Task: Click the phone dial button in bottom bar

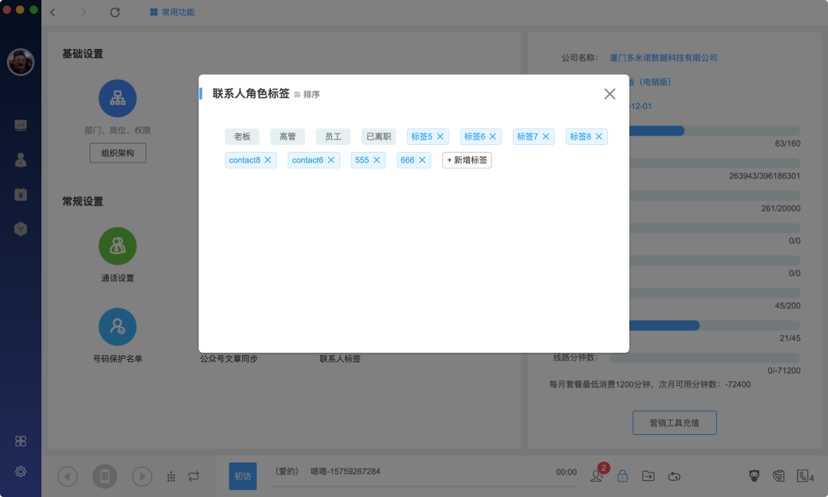Action: click(x=104, y=476)
